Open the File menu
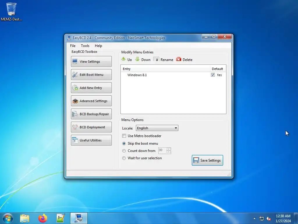Screen dimensions: 298x224 point(72,46)
